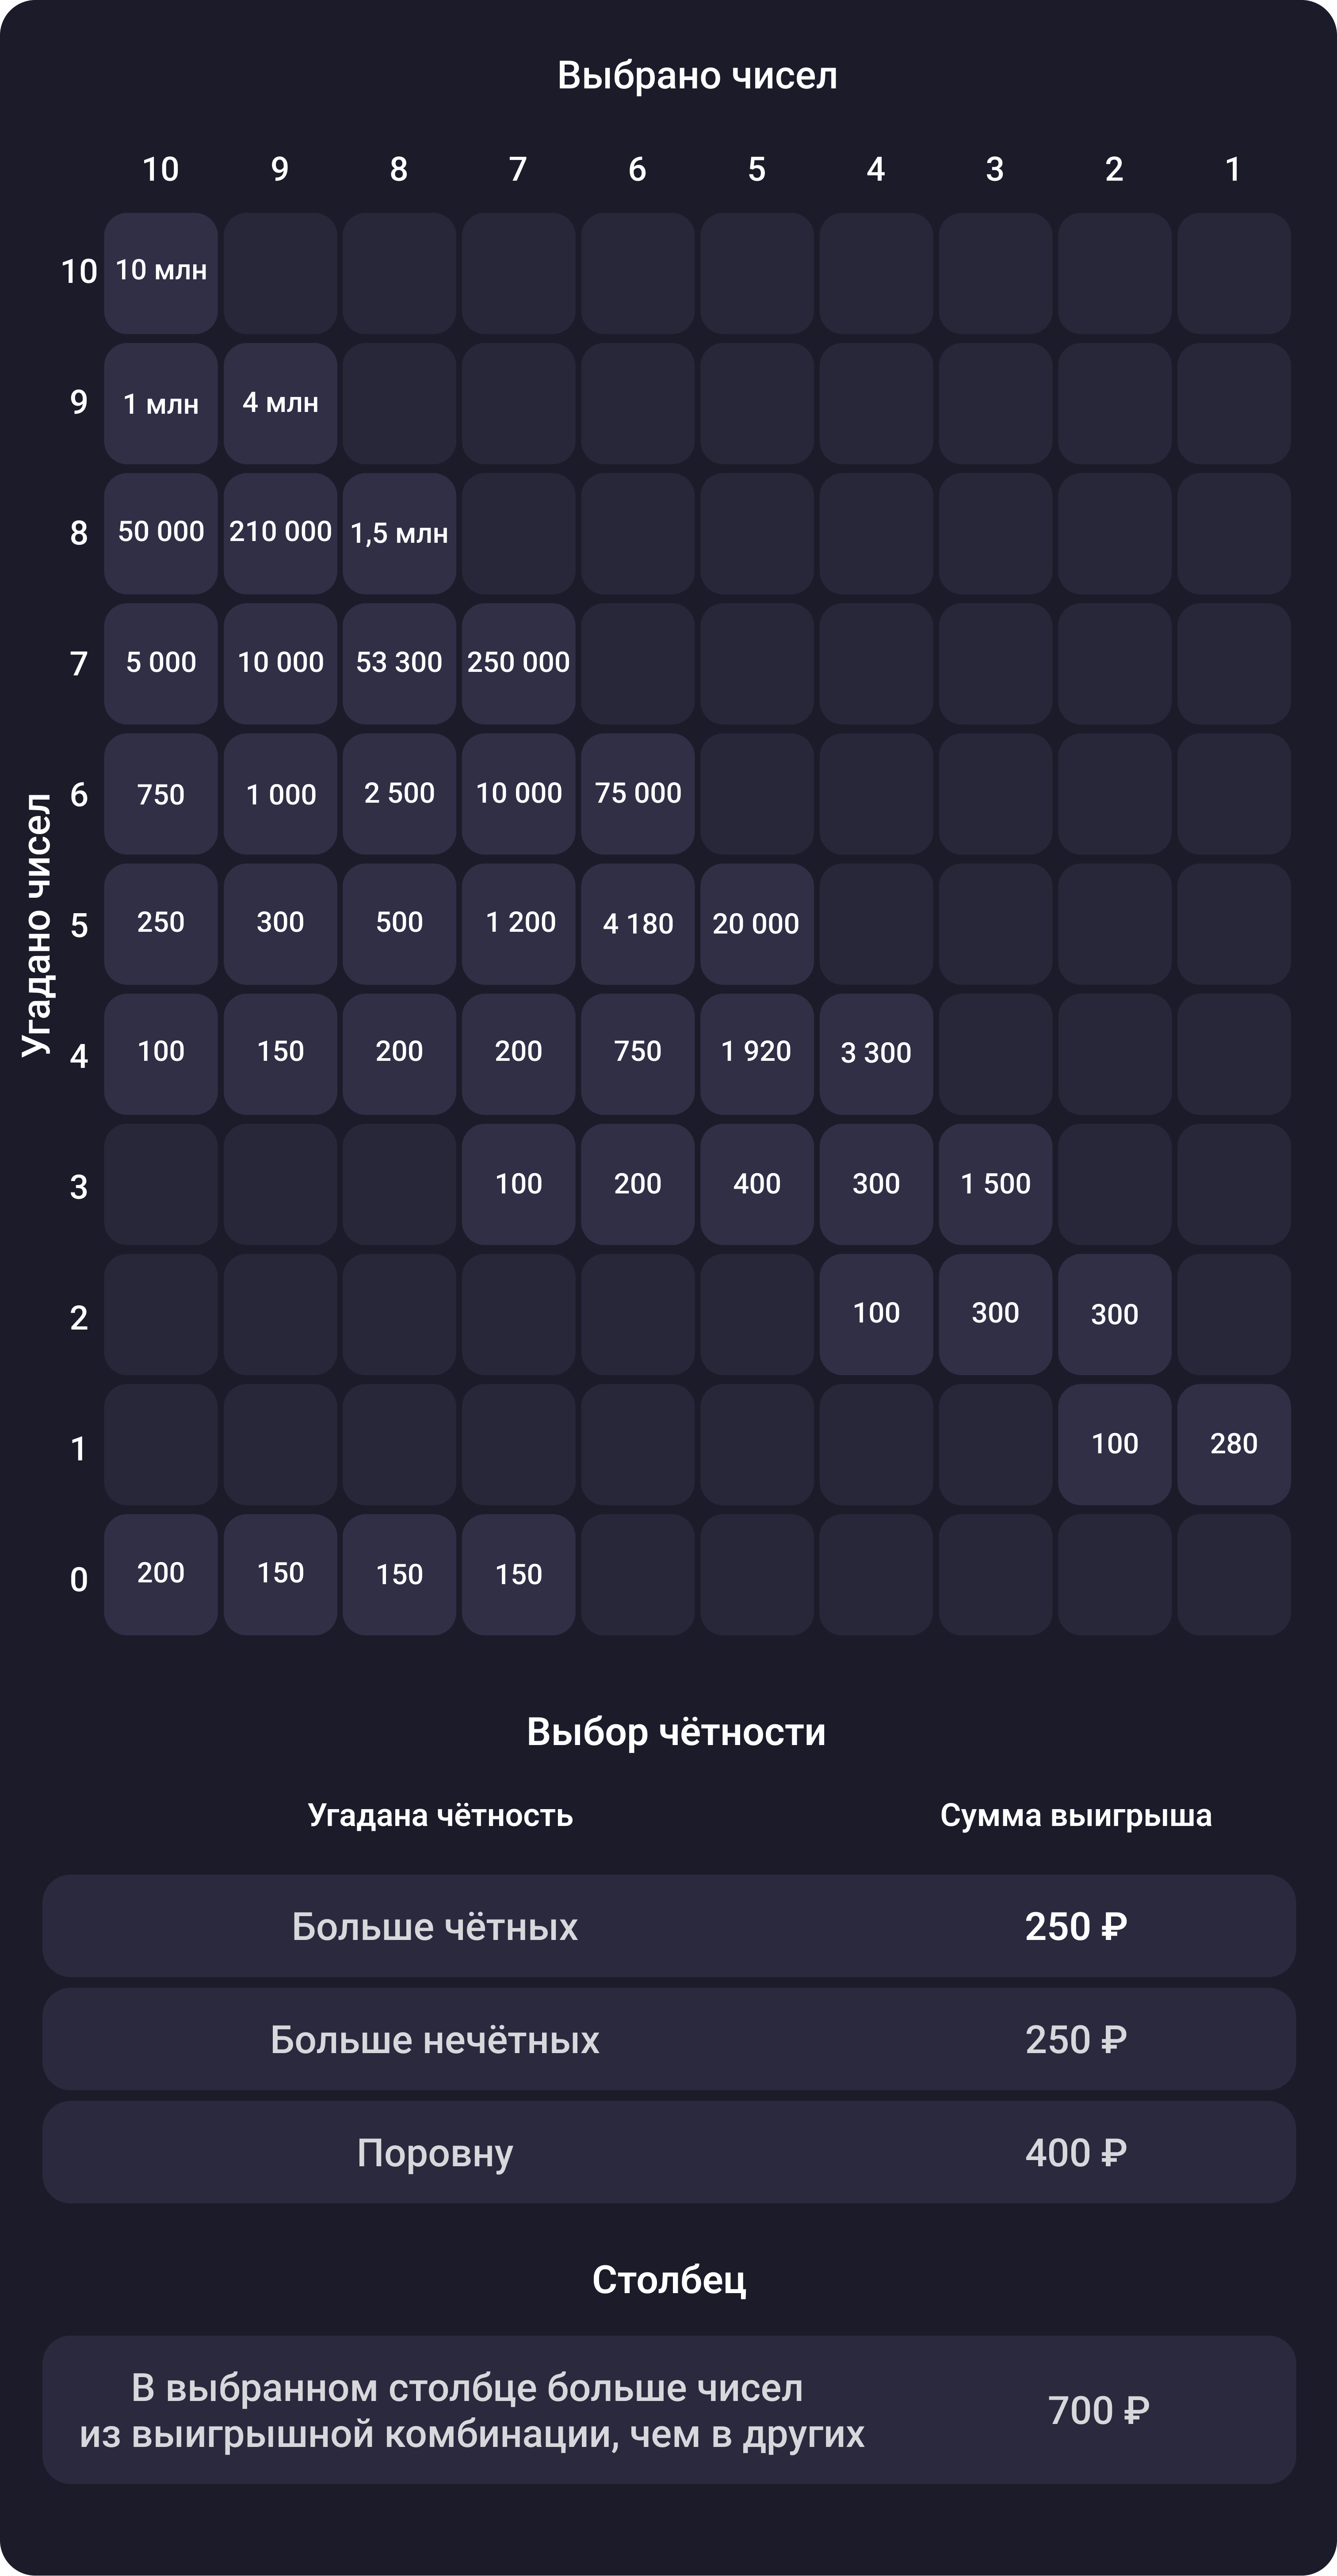Image resolution: width=1337 pixels, height=2576 pixels.
Task: Click the 1 920 prize cell
Action: coord(757,1054)
